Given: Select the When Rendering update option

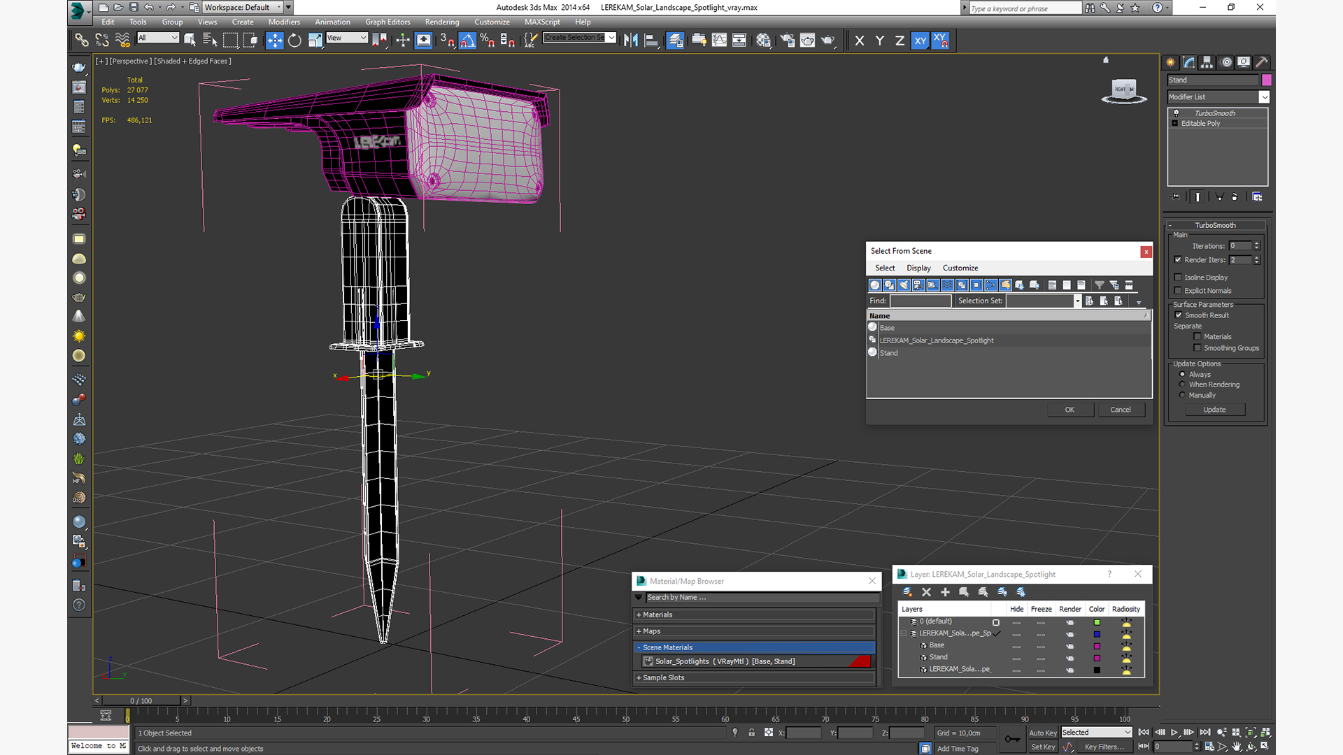Looking at the screenshot, I should click(x=1183, y=384).
